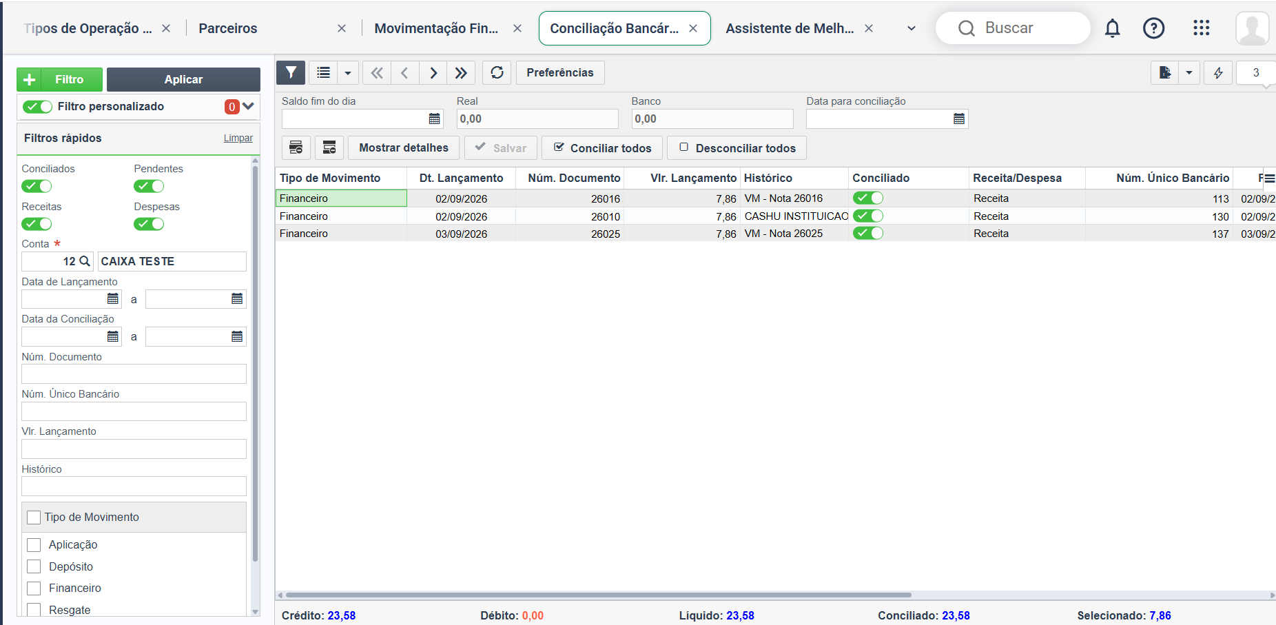1276x625 pixels.
Task: Click the horizontal scrollbar below the grid
Action: [598, 595]
